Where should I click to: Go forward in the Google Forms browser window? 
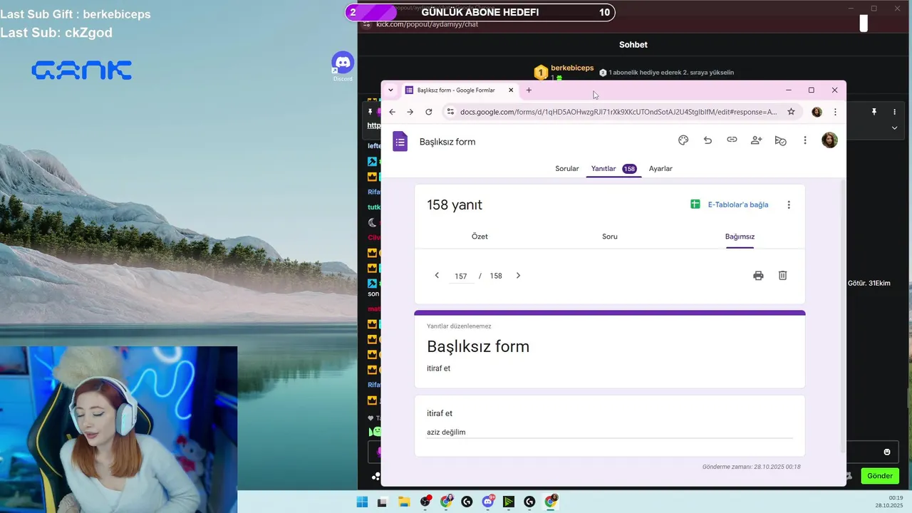(x=410, y=112)
